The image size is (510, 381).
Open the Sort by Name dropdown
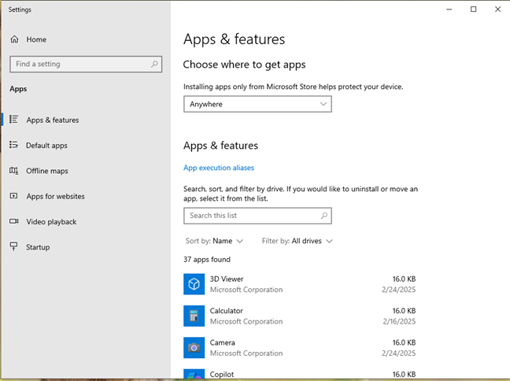pos(214,241)
